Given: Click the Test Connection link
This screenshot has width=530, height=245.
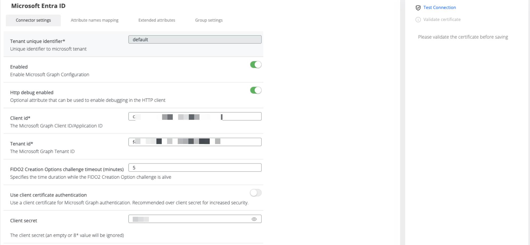Looking at the screenshot, I should coord(440,7).
